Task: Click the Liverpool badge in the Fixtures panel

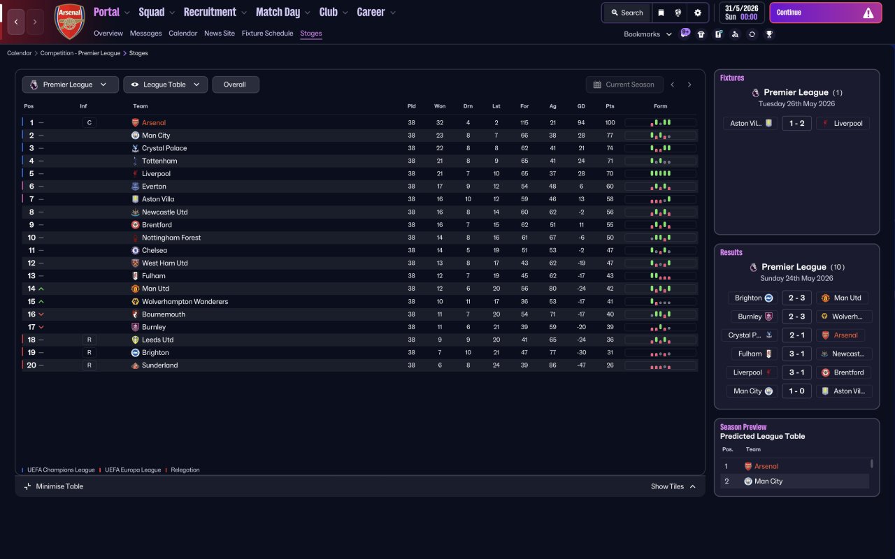Action: tap(826, 123)
